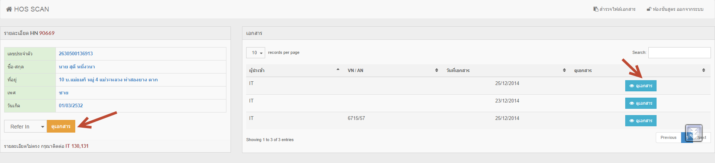The width and height of the screenshot is (715, 163).
Task: Sort by the ผู้นำเข้า column arrow
Action: pos(338,70)
